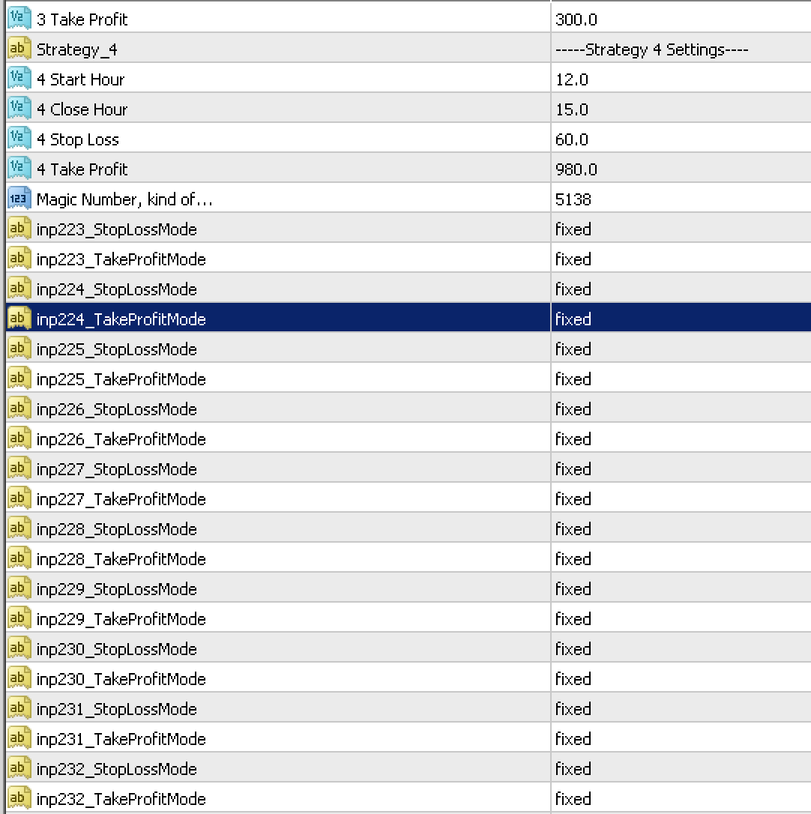Select the inp229_TakeProfitMode row name

[x=121, y=619]
